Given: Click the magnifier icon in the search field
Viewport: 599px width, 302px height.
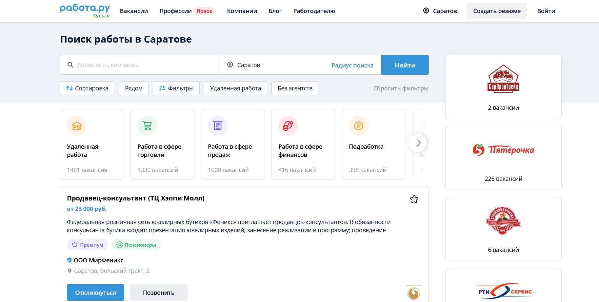Looking at the screenshot, I should [70, 65].
